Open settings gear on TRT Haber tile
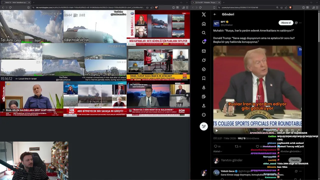 (x=187, y=95)
